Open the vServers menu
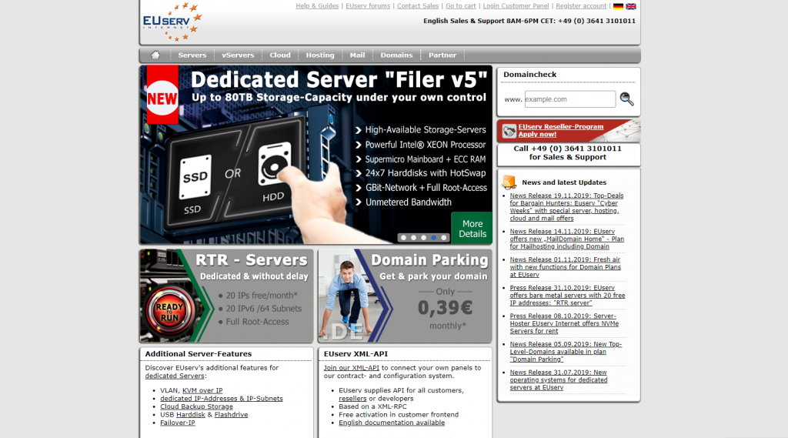 click(x=238, y=55)
